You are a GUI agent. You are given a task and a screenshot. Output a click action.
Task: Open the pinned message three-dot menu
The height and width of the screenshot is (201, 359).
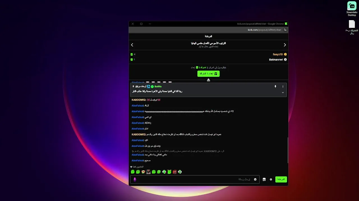click(283, 87)
